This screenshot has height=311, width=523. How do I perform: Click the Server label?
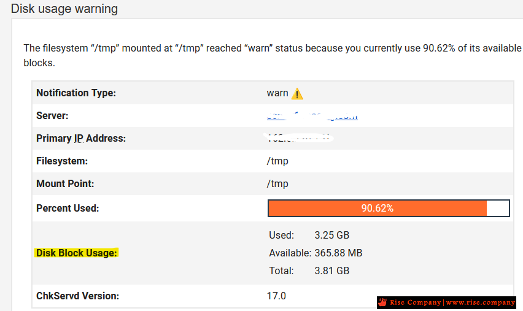[52, 116]
